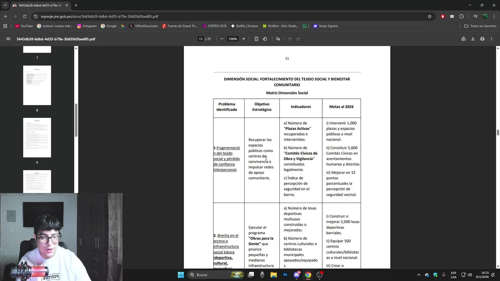Show hidden system tray icons

coord(418,275)
